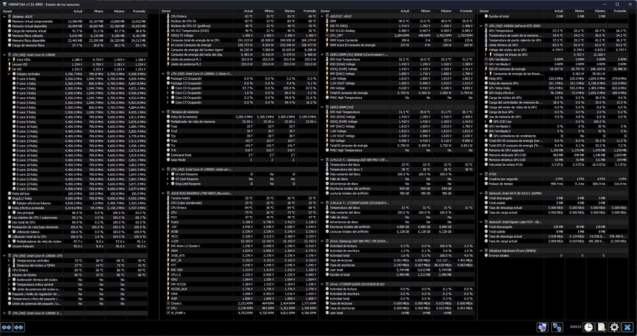Start logging with the sheet-plus icon
This screenshot has width=637, height=336.
pos(601,327)
